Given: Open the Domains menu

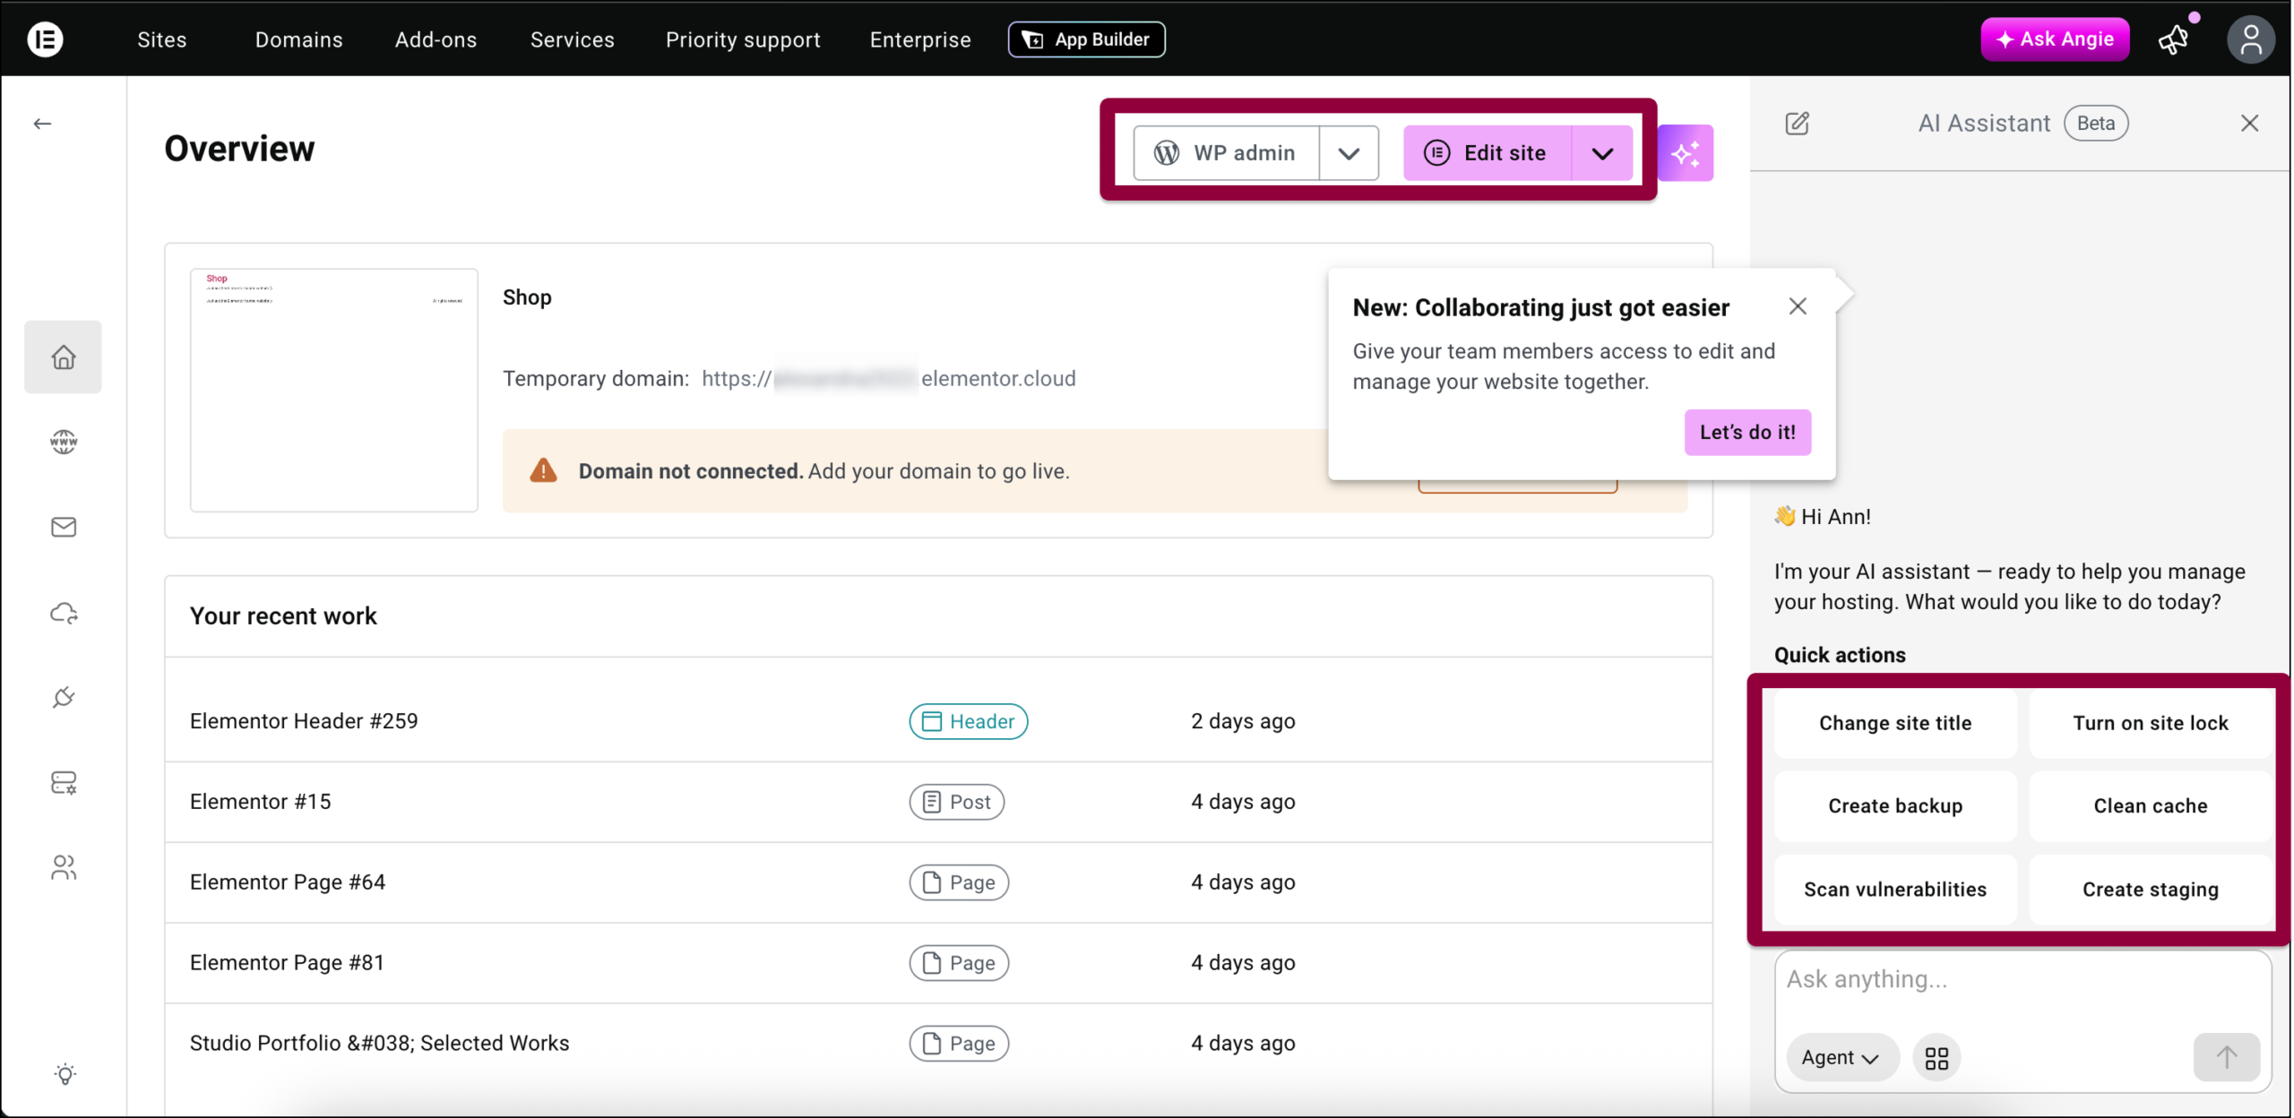Looking at the screenshot, I should (298, 39).
